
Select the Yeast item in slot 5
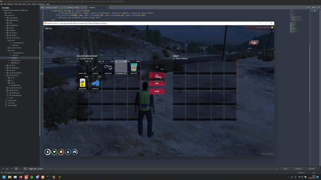134,67
